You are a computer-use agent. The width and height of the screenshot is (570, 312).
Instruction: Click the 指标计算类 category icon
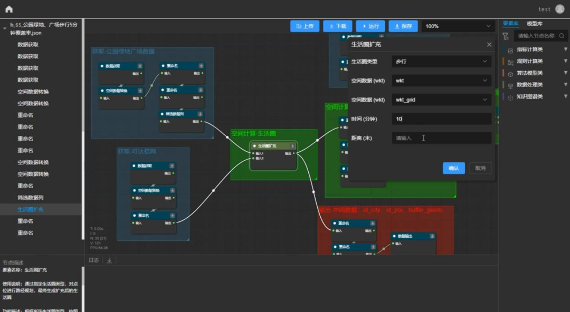[x=510, y=51]
